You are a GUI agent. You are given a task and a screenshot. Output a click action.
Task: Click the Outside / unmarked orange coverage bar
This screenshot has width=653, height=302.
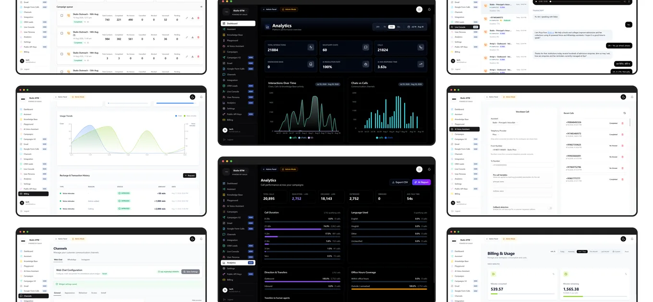click(x=389, y=289)
